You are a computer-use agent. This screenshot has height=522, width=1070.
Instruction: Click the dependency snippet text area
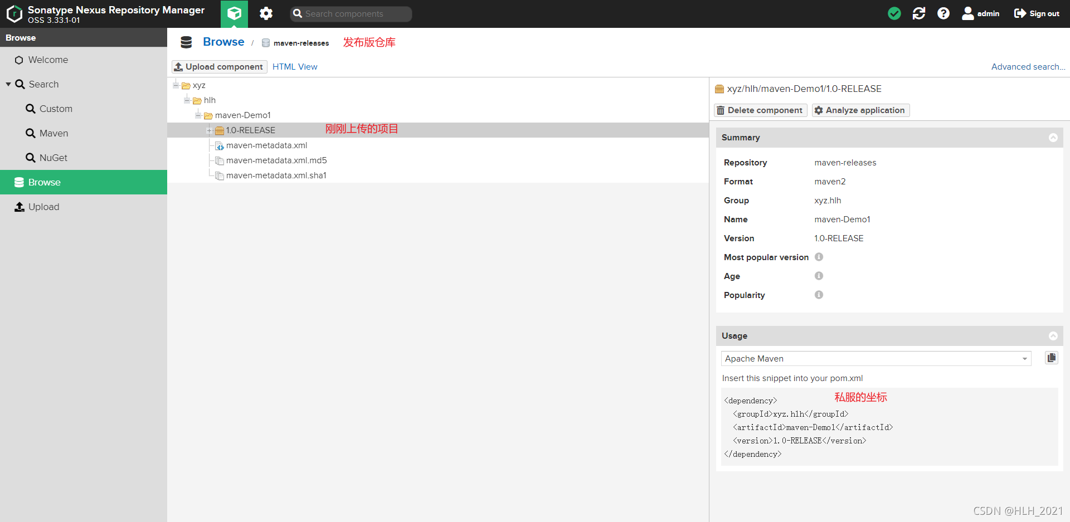[x=890, y=427]
